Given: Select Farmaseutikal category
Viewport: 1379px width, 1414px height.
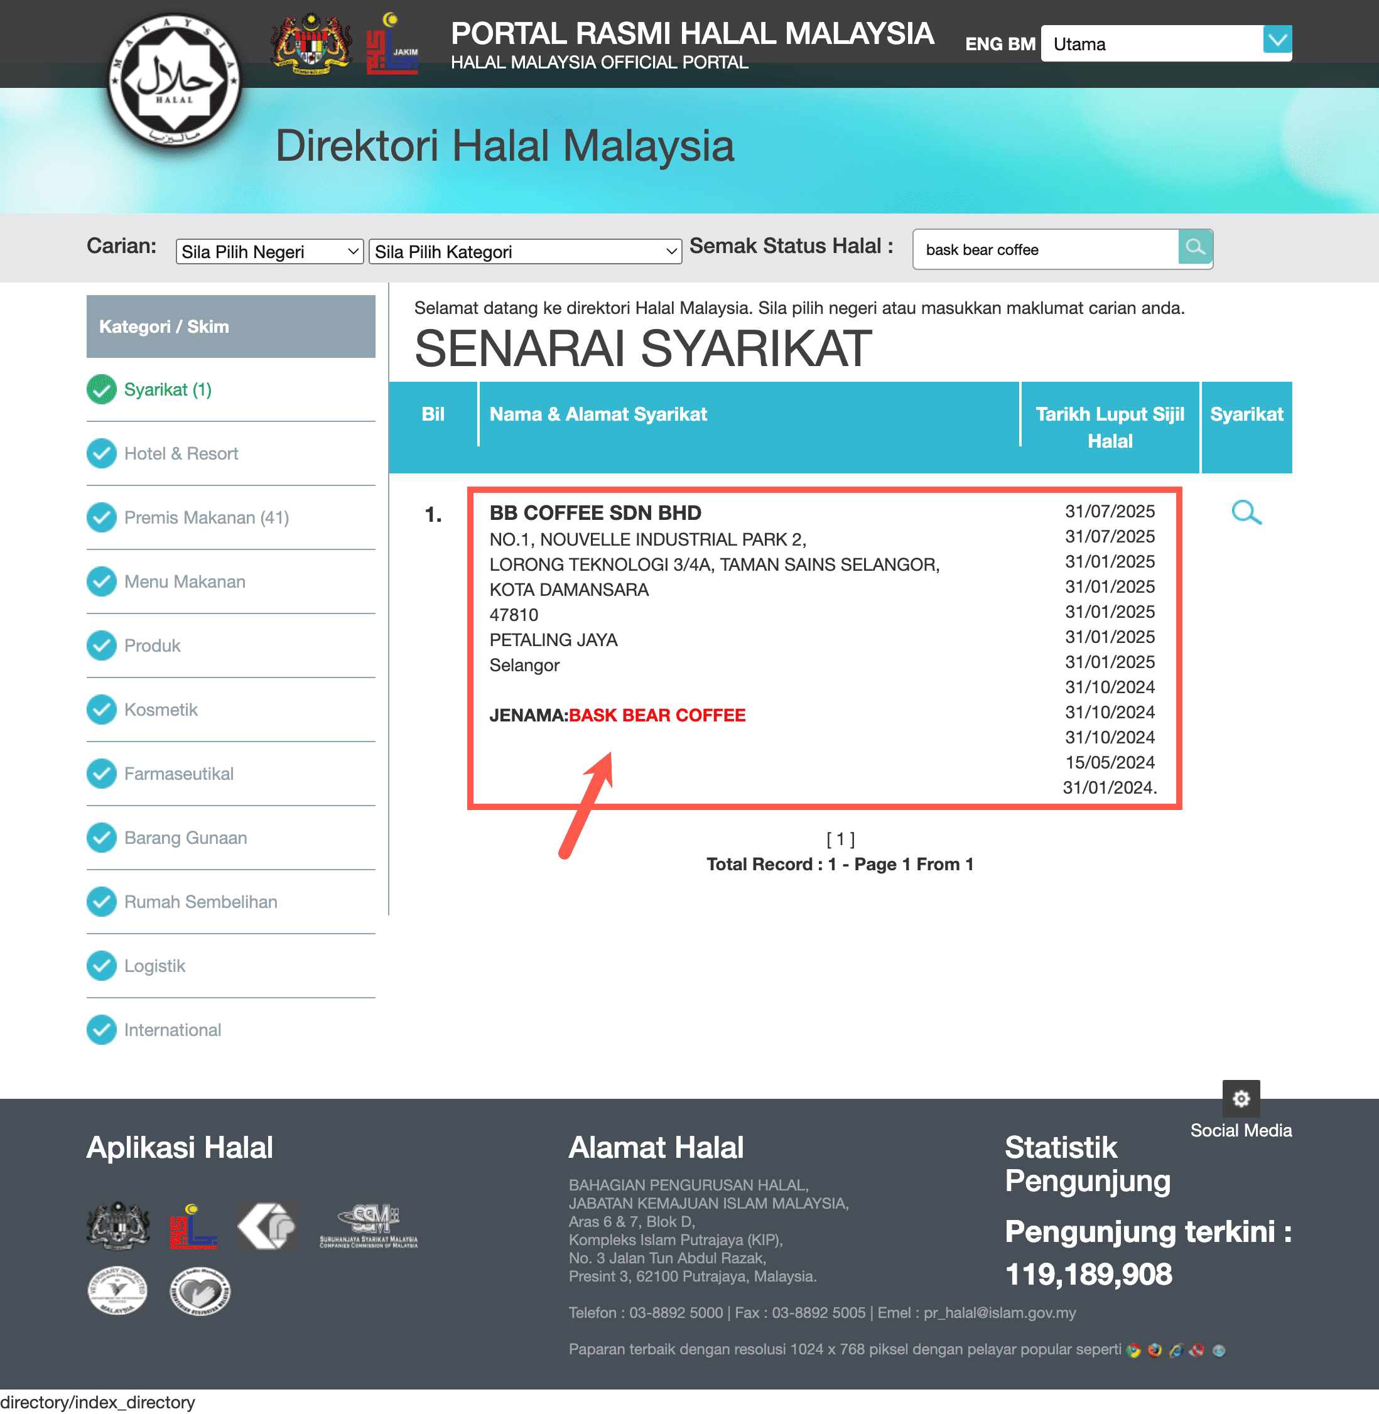Looking at the screenshot, I should [x=179, y=774].
